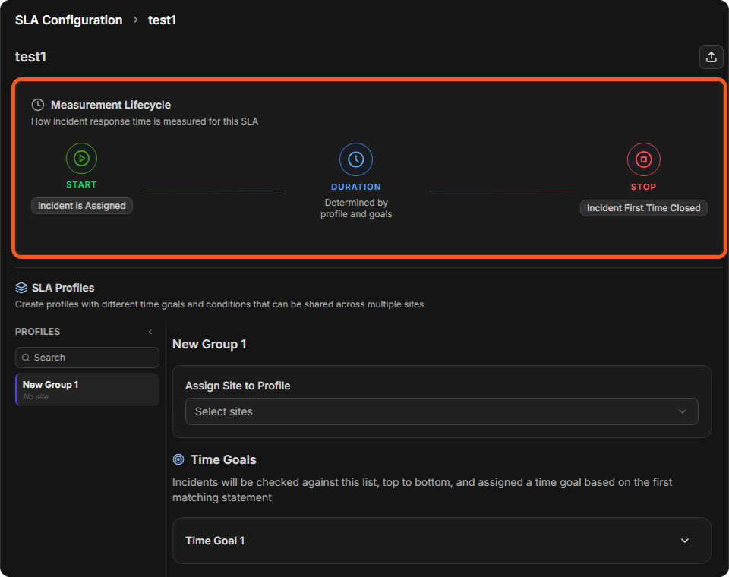Click the Measurement Lifecycle clock icon
This screenshot has width=729, height=577.
click(38, 105)
